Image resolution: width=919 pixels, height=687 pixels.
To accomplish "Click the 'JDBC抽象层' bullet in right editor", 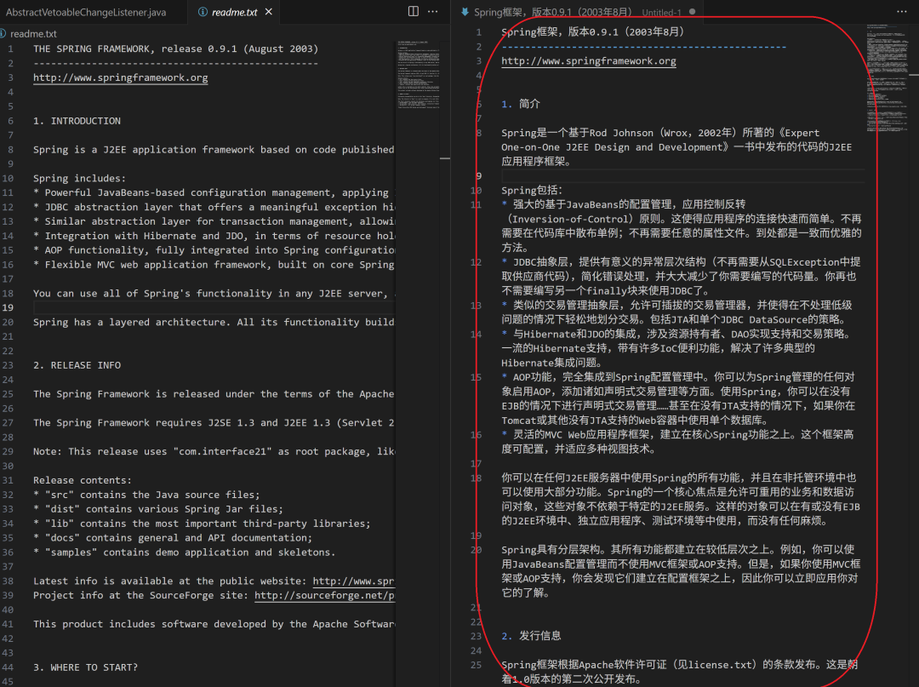I will [x=681, y=276].
